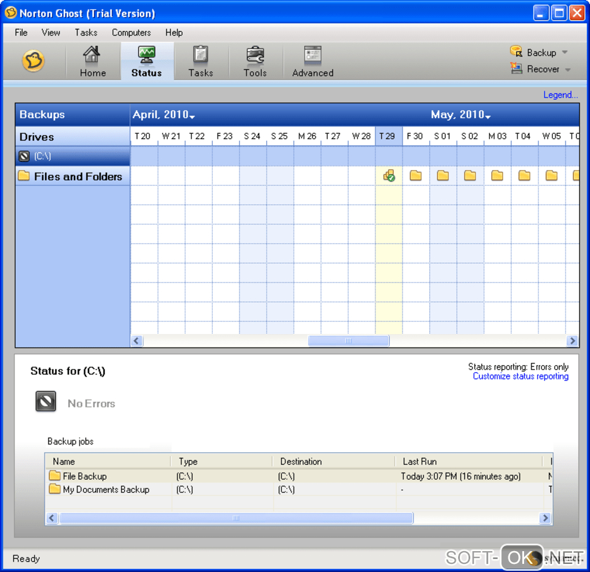Open the Tasks clipboard icon
Screen dimensions: 590x572
[201, 54]
